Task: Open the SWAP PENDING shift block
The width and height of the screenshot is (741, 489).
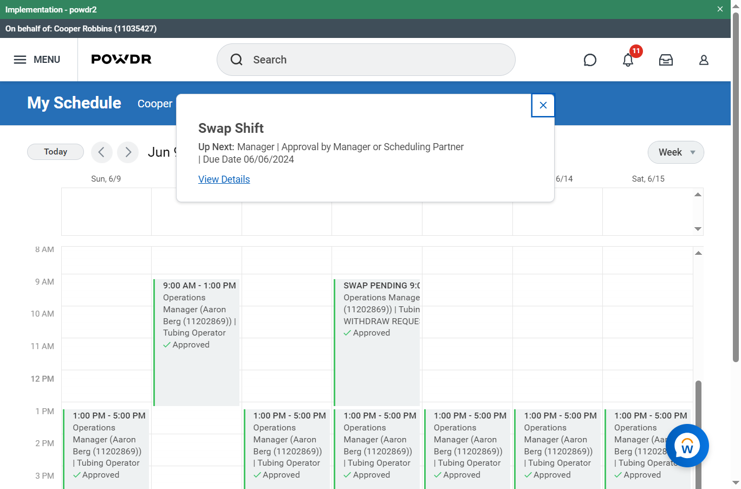Action: 377,343
